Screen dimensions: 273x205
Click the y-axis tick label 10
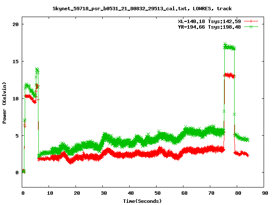[x=15, y=99]
